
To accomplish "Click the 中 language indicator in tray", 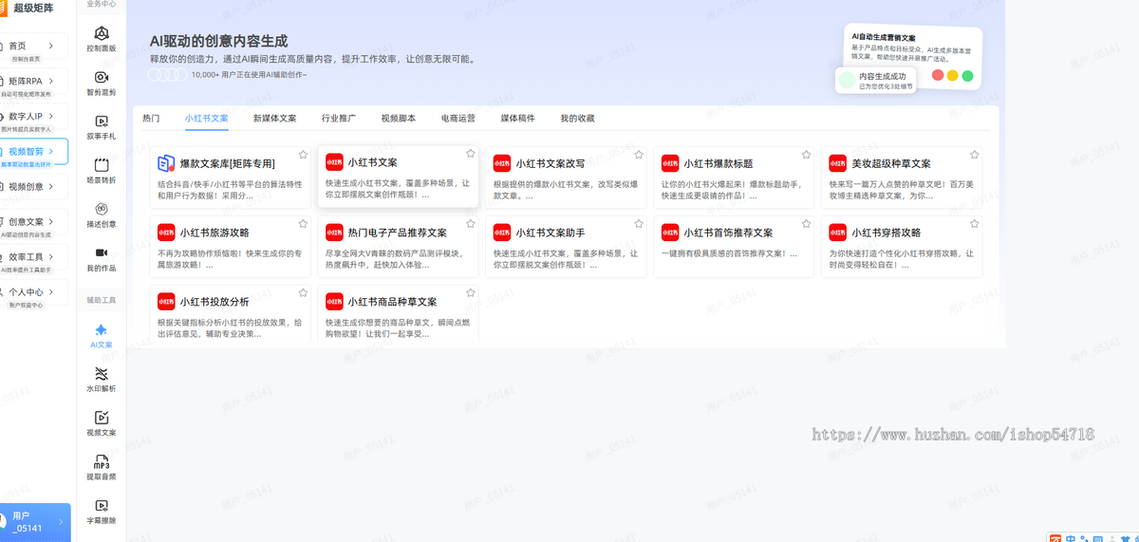I will 1071,537.
